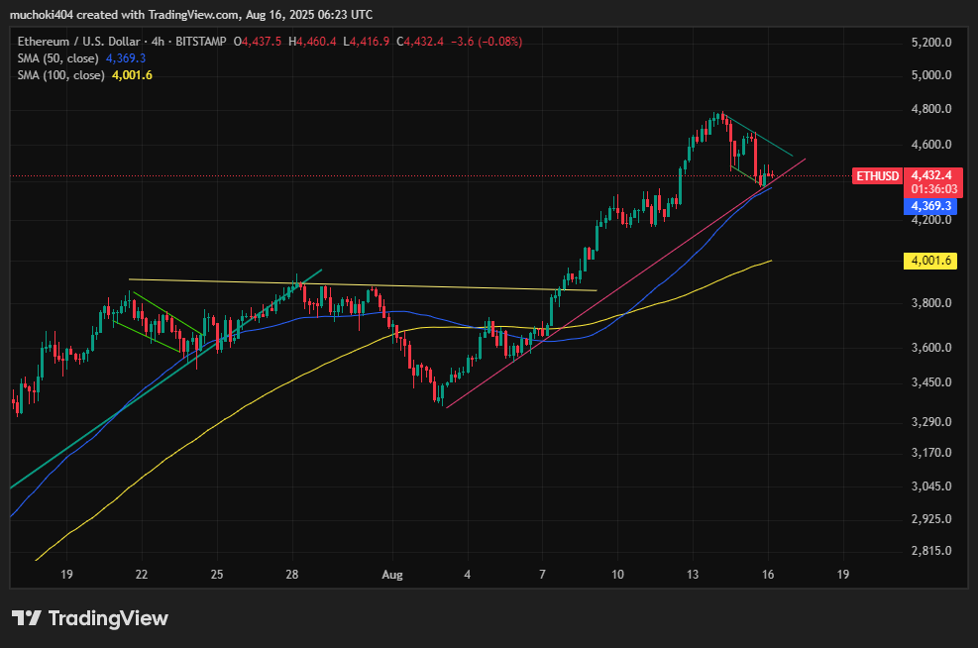Click the Aug label on time axis

(x=392, y=575)
